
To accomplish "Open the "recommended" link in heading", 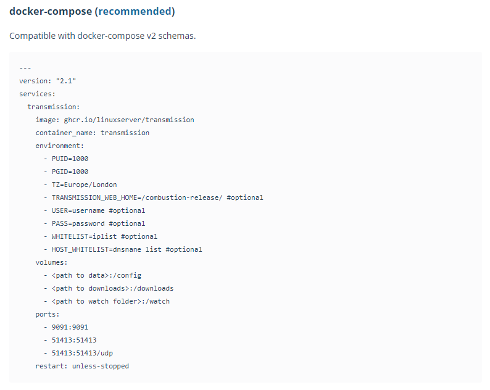I will [135, 11].
